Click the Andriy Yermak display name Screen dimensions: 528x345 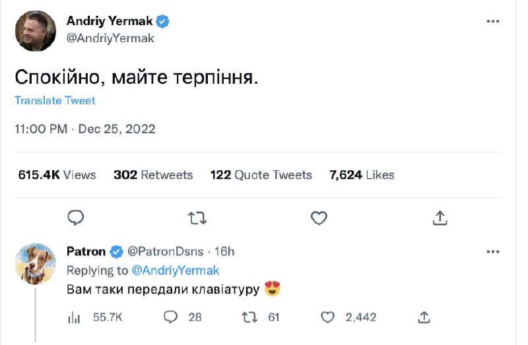pyautogui.click(x=110, y=21)
